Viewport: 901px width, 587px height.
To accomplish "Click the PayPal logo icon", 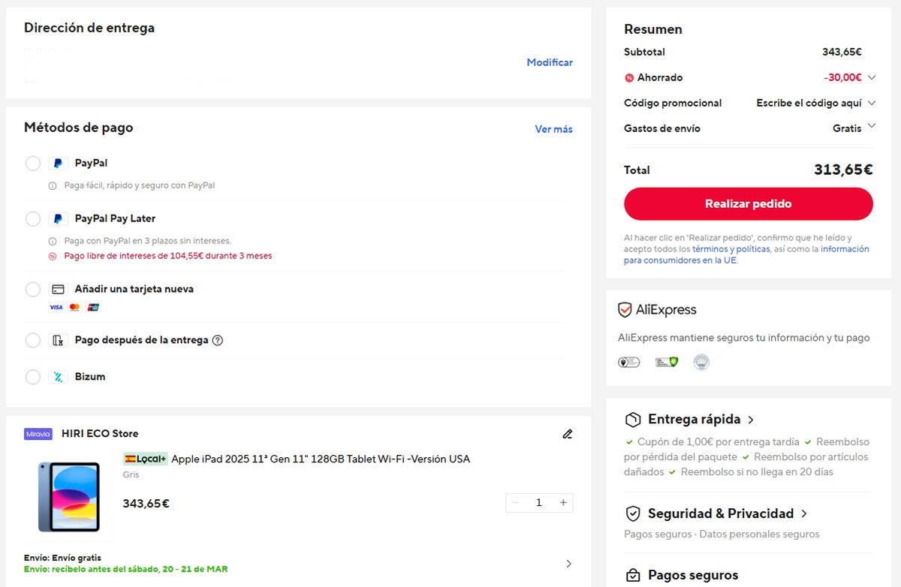I will click(x=58, y=163).
